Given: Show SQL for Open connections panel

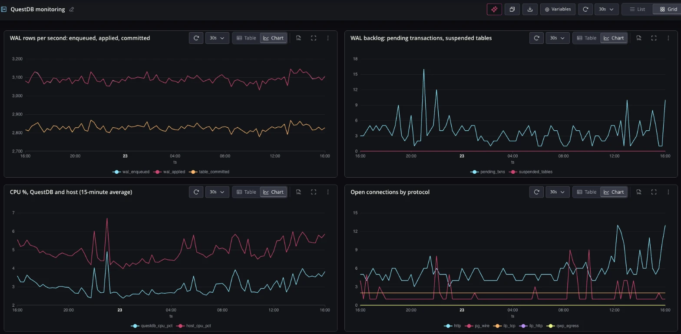Looking at the screenshot, I should [x=639, y=192].
